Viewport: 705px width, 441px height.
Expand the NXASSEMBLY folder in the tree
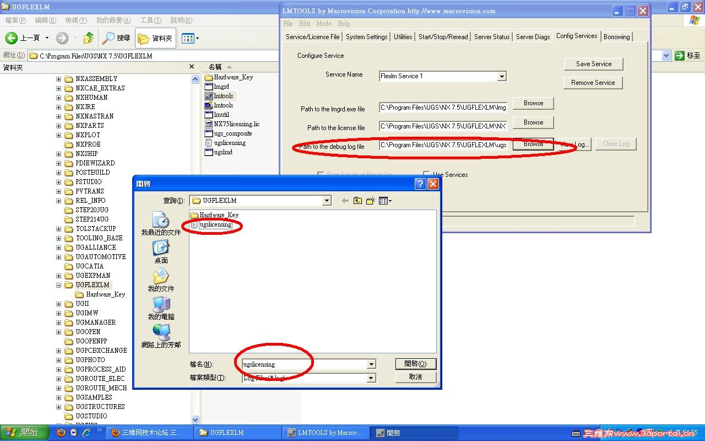(x=59, y=79)
